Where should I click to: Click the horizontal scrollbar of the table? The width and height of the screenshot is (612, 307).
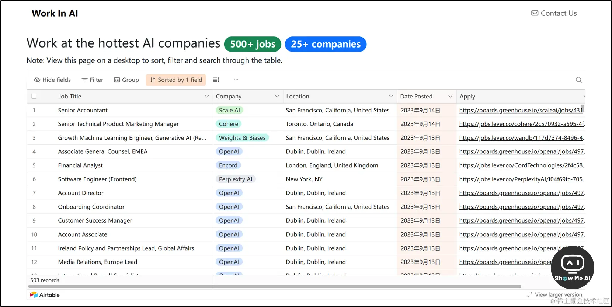pos(275,286)
